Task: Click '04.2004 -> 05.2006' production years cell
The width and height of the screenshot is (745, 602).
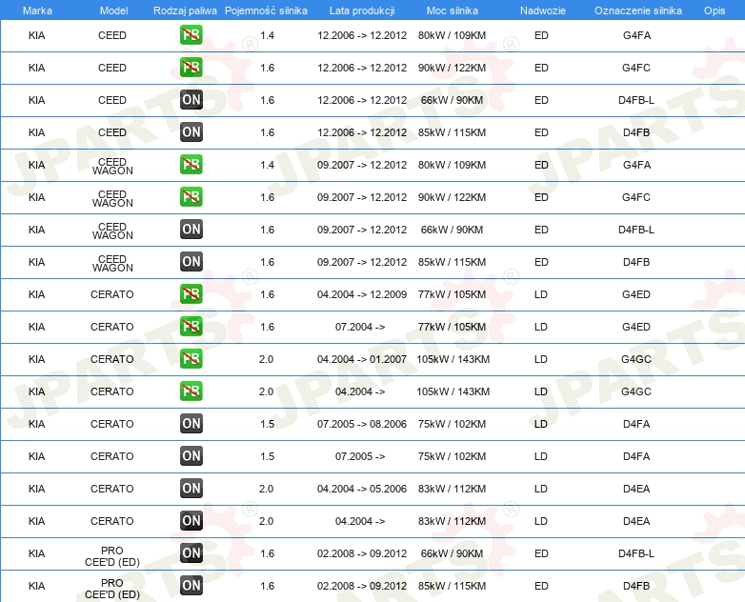Action: click(x=362, y=489)
